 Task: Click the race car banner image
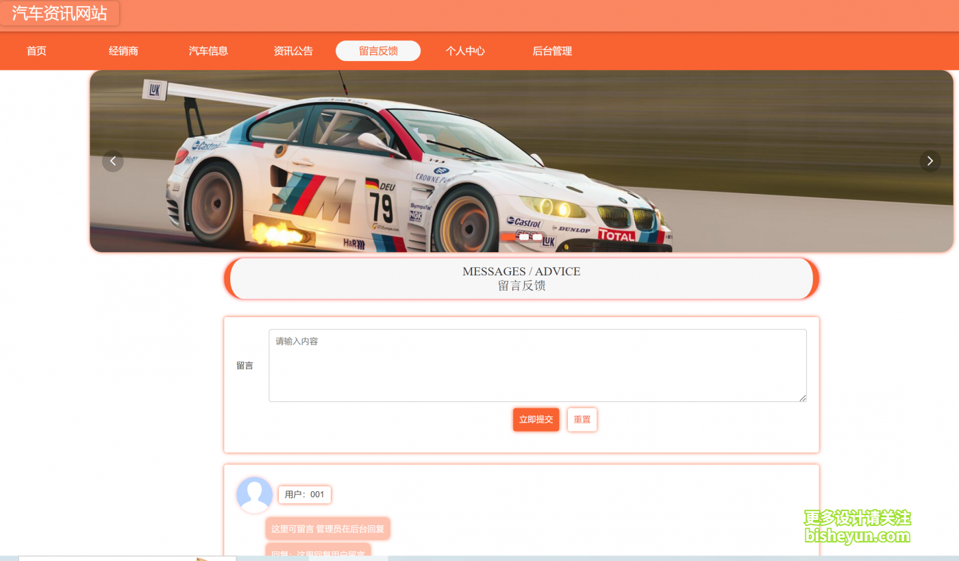pos(521,161)
